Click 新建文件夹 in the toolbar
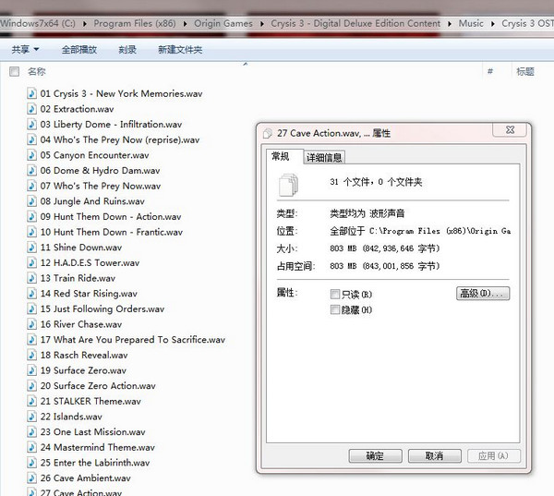Image resolution: width=554 pixels, height=496 pixels. click(180, 50)
